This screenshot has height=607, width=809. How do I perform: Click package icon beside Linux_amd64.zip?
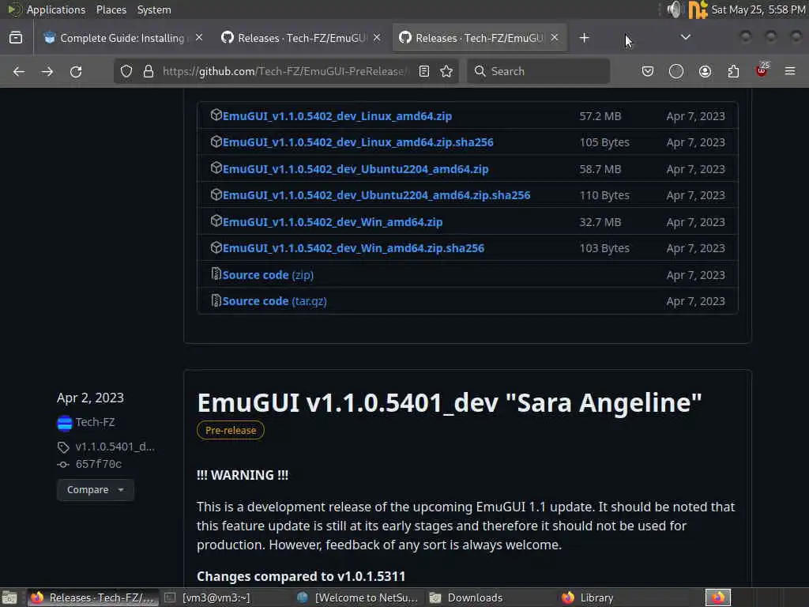click(216, 115)
